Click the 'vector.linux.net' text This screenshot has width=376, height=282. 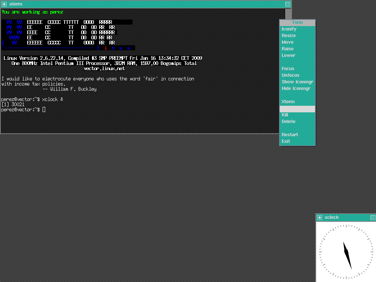[x=104, y=69]
